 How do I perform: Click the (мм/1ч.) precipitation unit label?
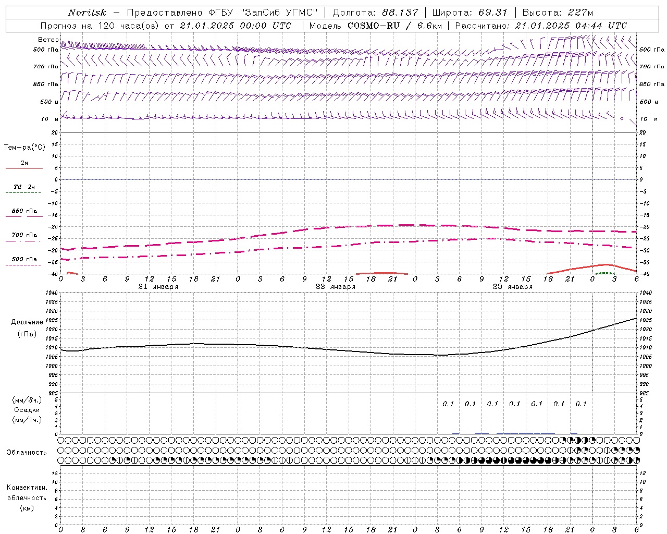tap(27, 420)
